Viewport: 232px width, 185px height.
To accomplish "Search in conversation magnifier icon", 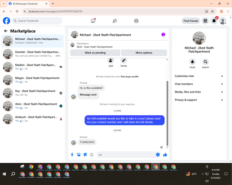I will tap(206, 62).
